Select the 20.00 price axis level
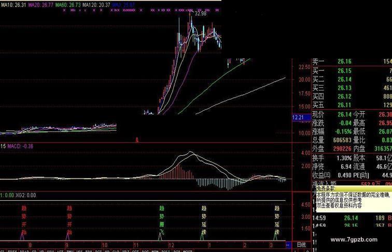The height and width of the screenshot is (252, 392). coord(304,80)
